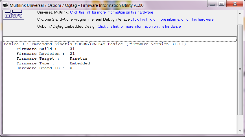Click the scroll down arrow
Viewport: 245px width, 137px height.
pos(240,131)
